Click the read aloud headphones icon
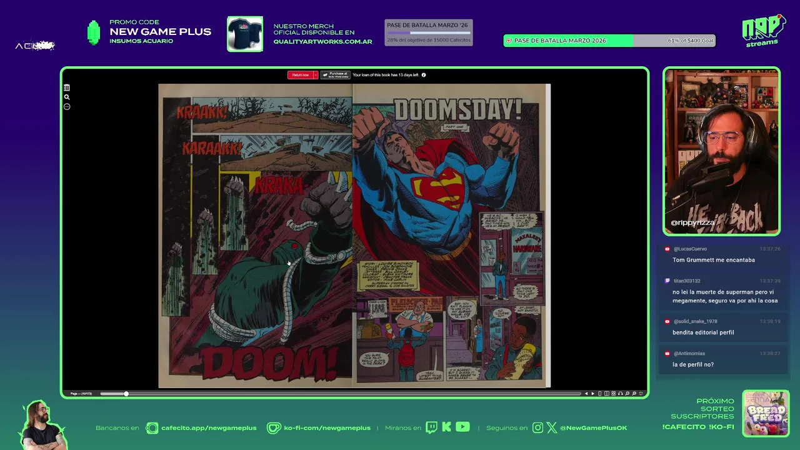 pos(621,394)
